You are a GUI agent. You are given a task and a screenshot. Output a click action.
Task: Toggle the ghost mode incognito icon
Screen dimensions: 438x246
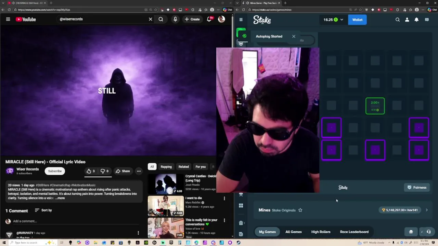tap(411, 232)
